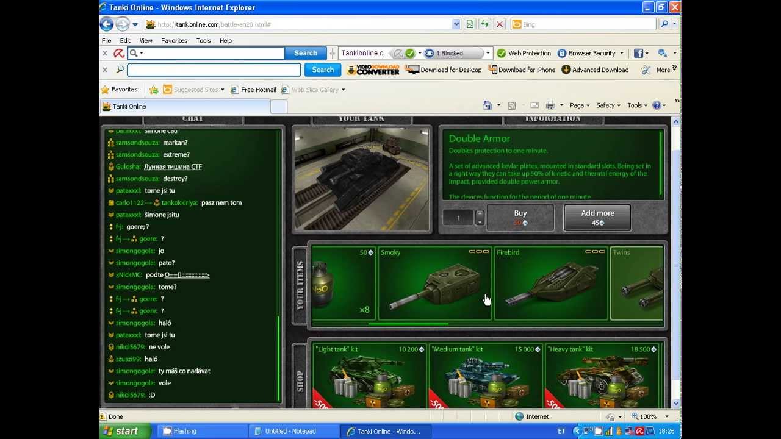Open the "Light tank" kit offer

pyautogui.click(x=369, y=376)
